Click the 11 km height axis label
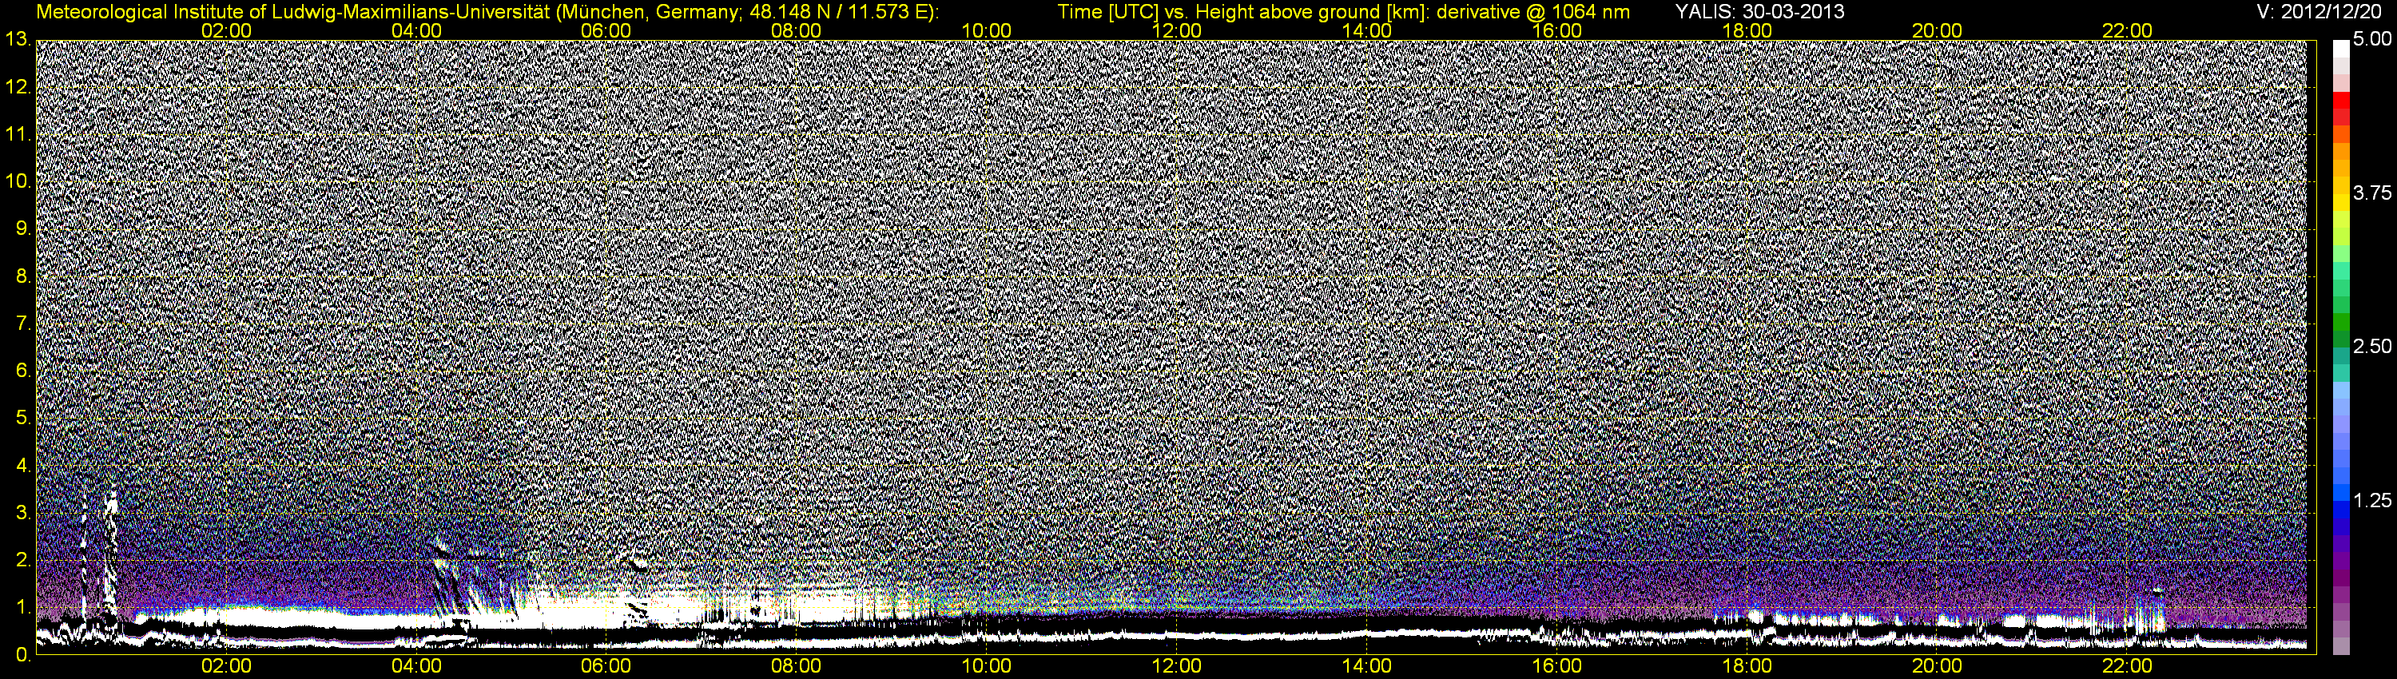The width and height of the screenshot is (2397, 679). pos(18,134)
